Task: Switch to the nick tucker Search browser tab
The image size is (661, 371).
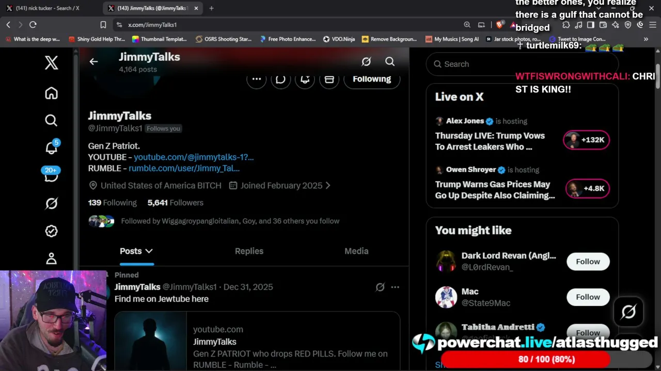Action: [47, 8]
